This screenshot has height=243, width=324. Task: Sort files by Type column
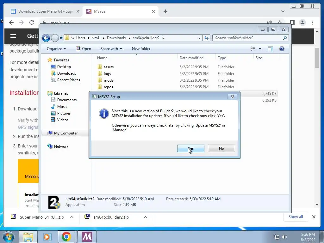point(234,58)
